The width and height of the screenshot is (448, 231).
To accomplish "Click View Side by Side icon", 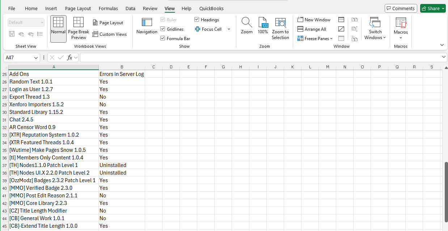I will (355, 20).
